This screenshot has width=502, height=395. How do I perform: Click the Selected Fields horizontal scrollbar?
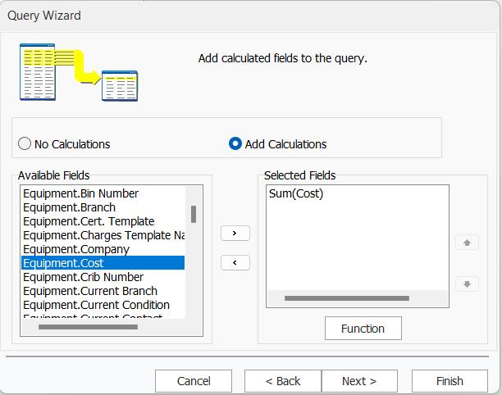(x=346, y=298)
